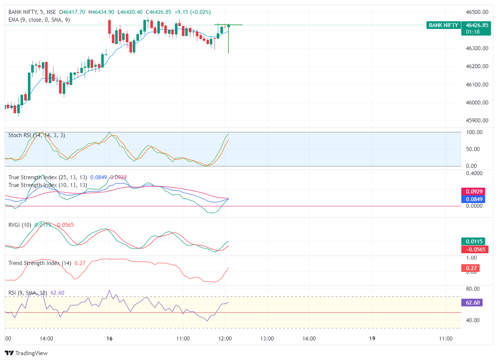Click the 13:00 time axis label
This screenshot has width=498, height=361.
coord(267,339)
